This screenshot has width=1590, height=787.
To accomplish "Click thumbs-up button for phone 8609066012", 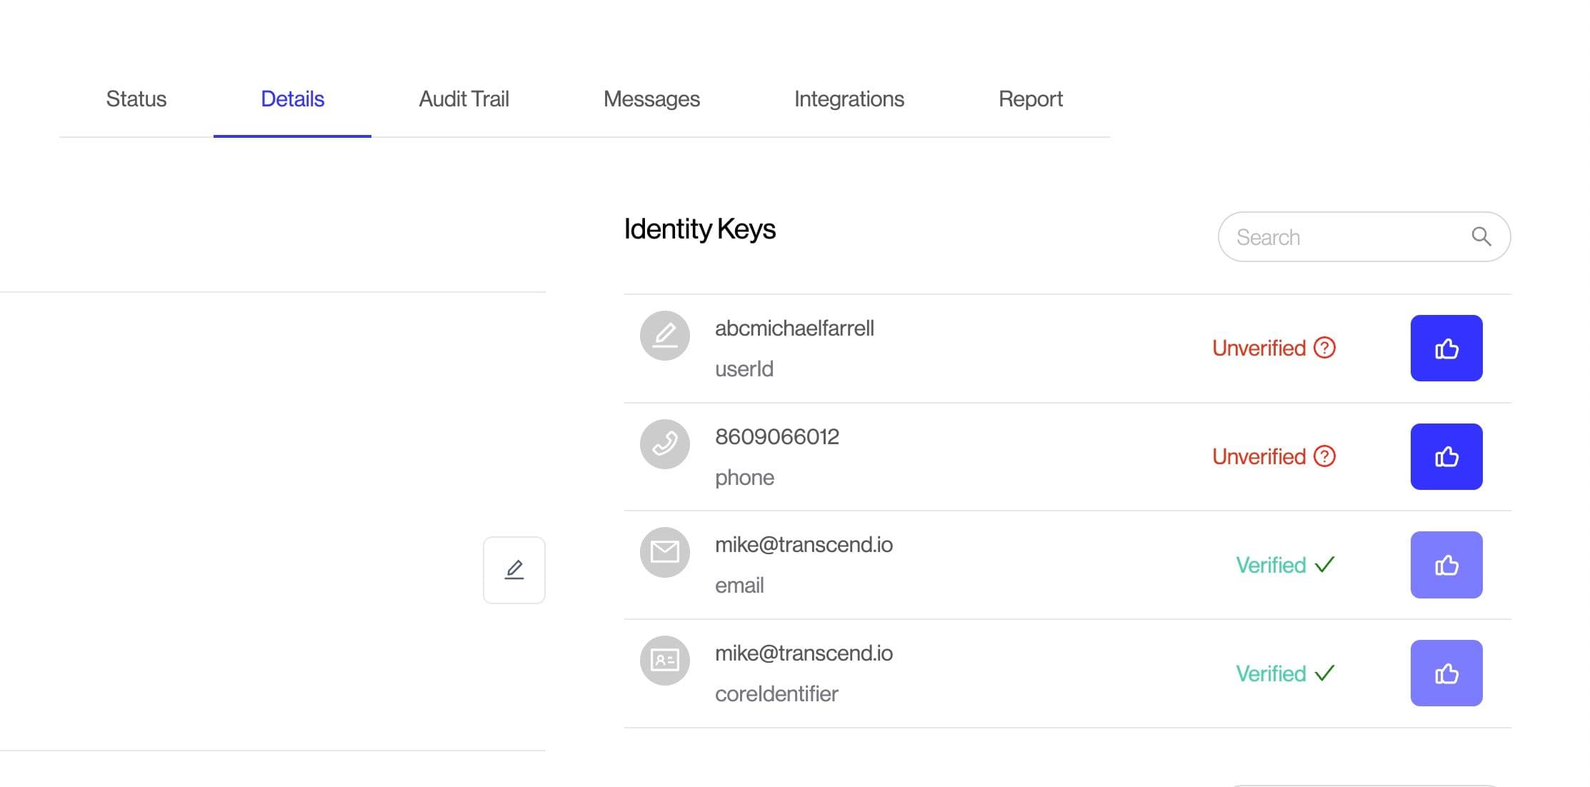I will coord(1446,456).
